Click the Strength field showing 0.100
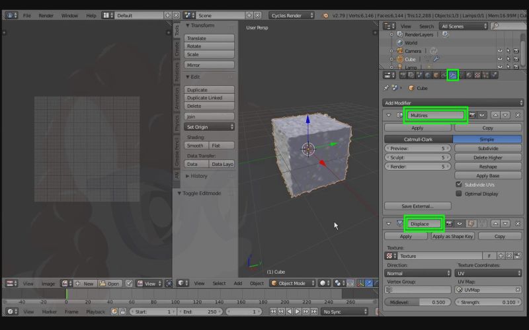Image resolution: width=529 pixels, height=330 pixels. 488,302
